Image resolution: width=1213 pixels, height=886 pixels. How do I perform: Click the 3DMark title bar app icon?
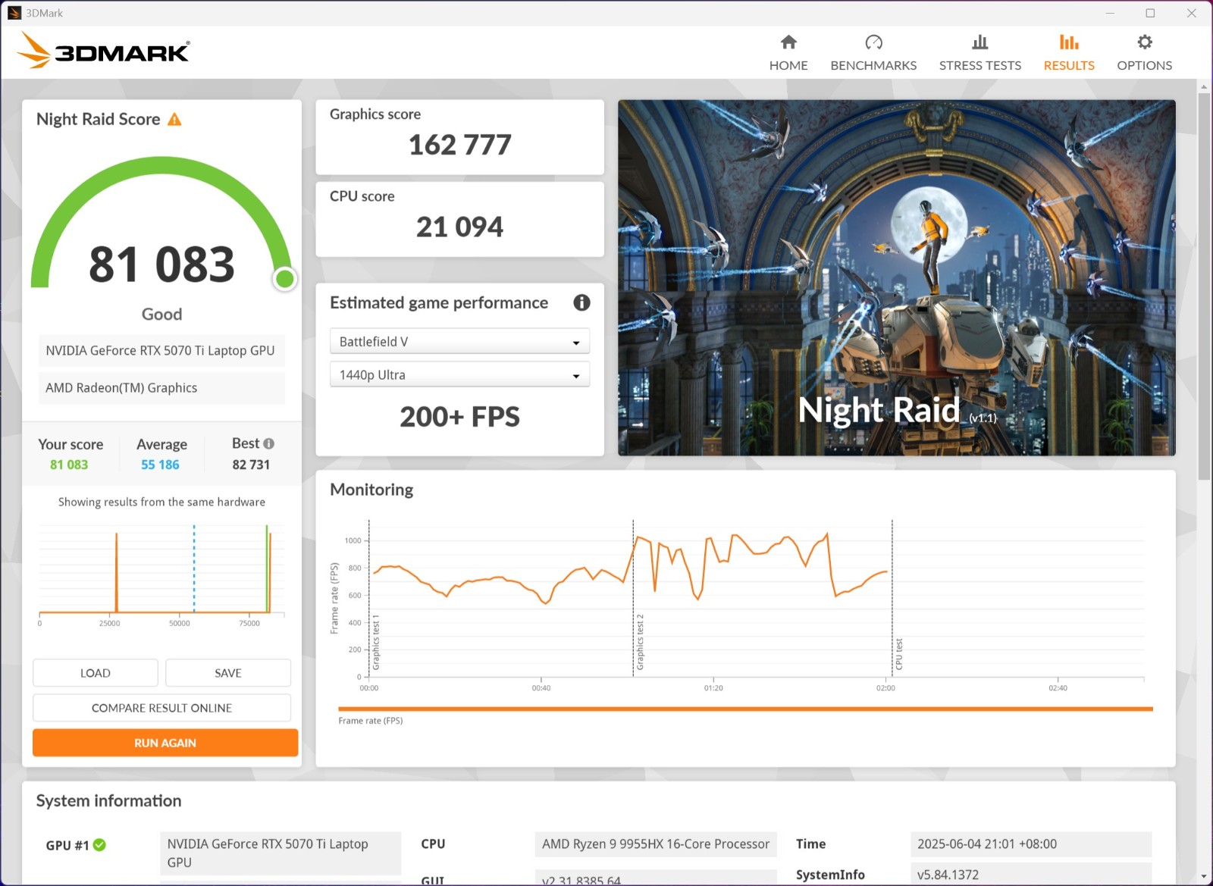click(x=14, y=13)
